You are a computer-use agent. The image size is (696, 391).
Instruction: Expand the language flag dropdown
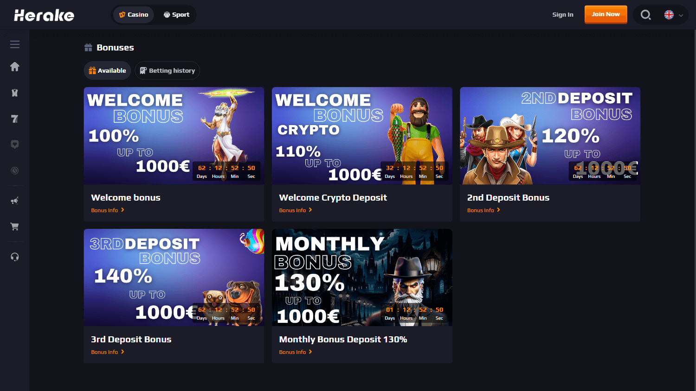674,15
